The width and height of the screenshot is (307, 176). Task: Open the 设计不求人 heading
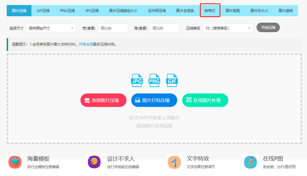coord(121,159)
